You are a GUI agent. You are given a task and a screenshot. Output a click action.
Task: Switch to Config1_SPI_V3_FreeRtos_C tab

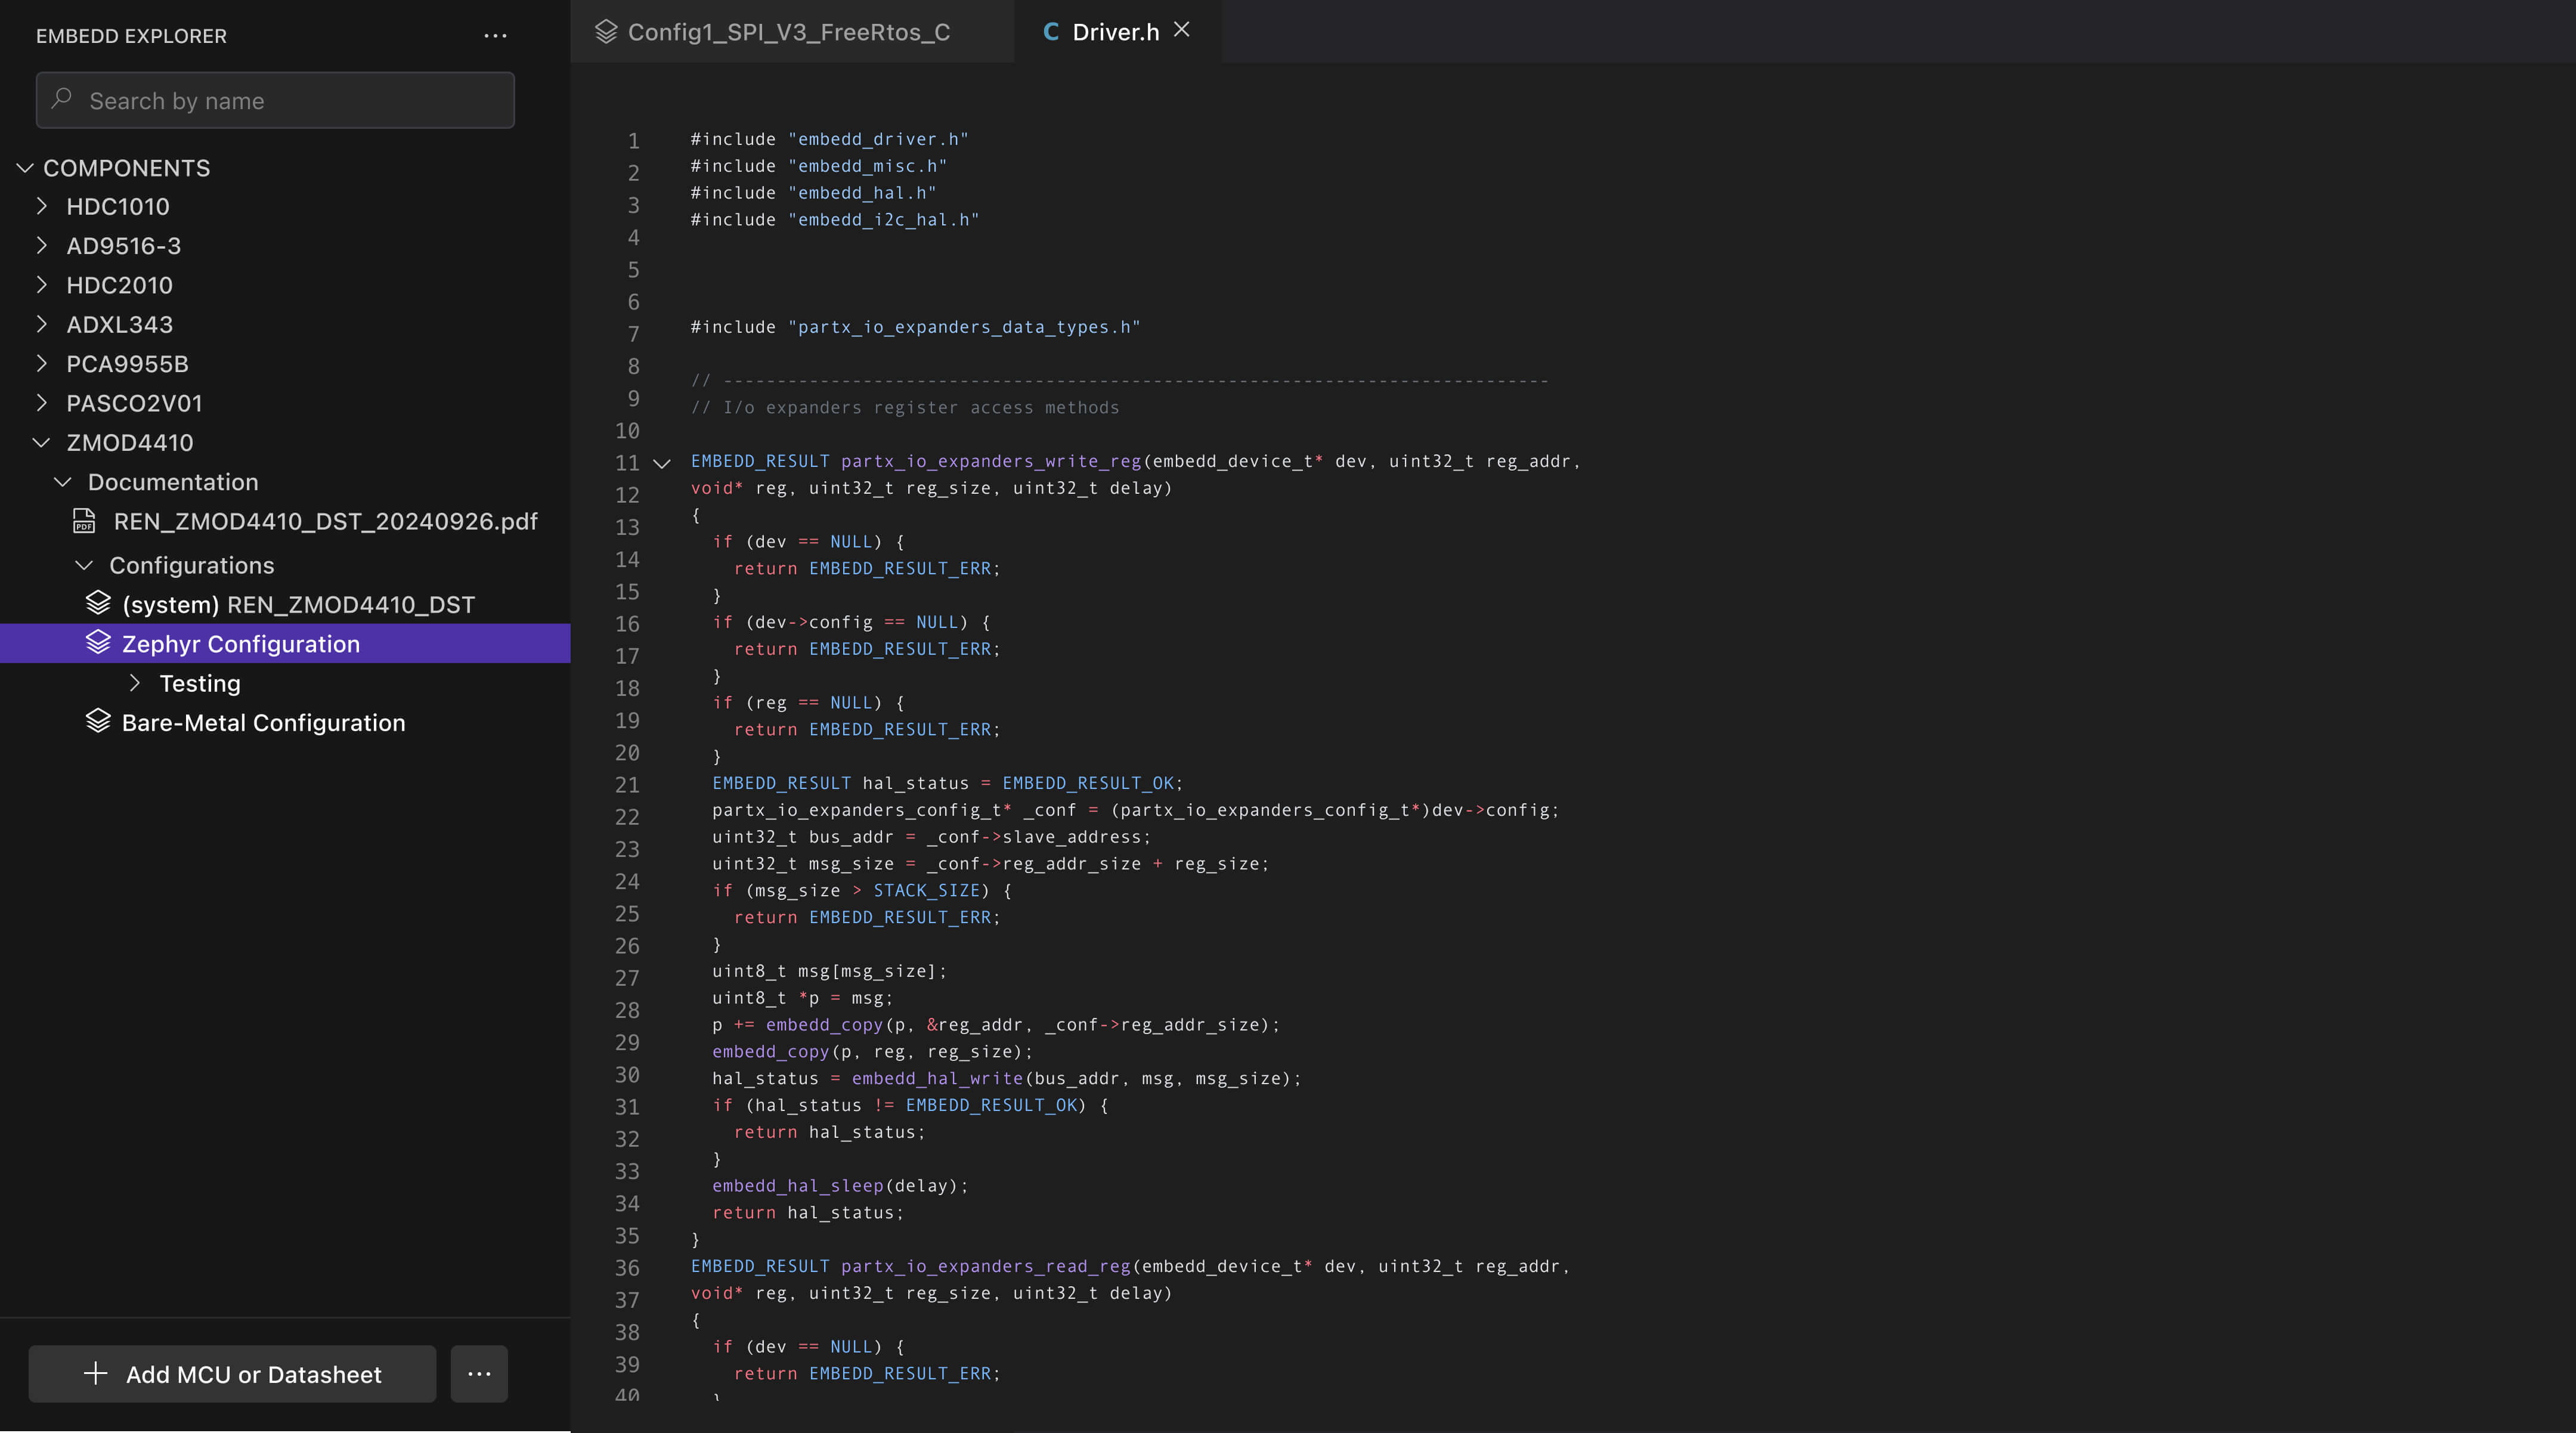[x=788, y=32]
